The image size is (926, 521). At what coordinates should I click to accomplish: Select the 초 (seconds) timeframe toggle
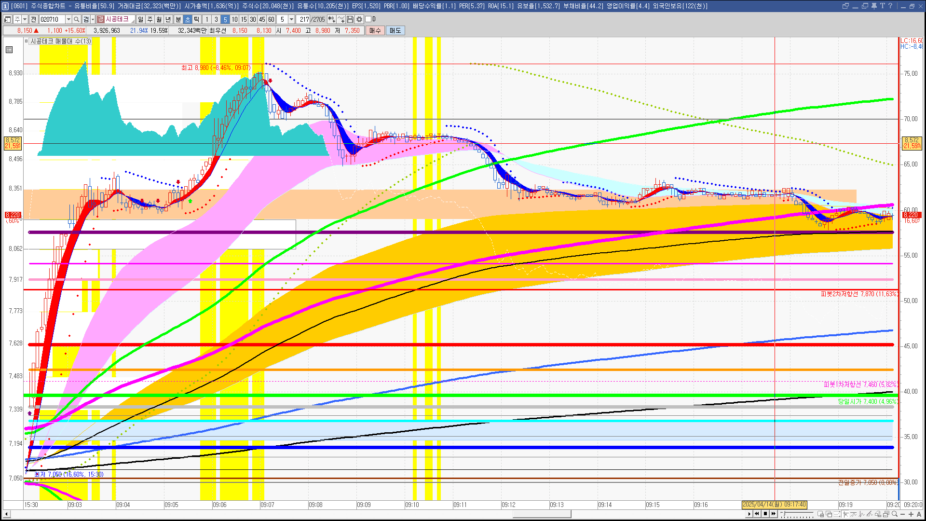tap(188, 19)
